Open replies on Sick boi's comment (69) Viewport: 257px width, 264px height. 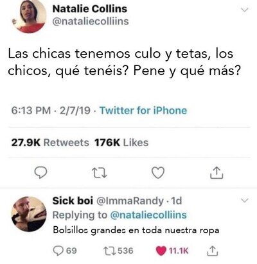[x=65, y=251]
